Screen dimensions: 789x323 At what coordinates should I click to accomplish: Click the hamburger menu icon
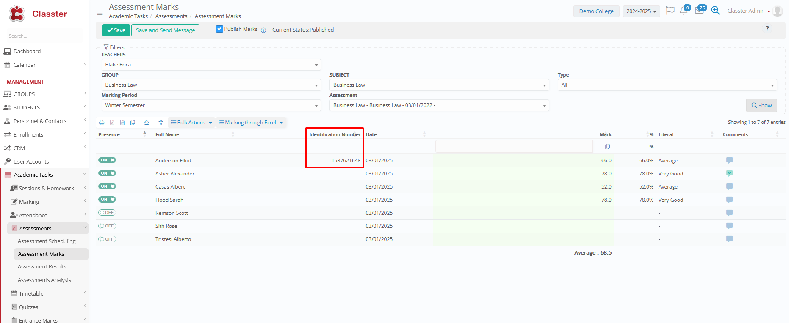[x=100, y=13]
